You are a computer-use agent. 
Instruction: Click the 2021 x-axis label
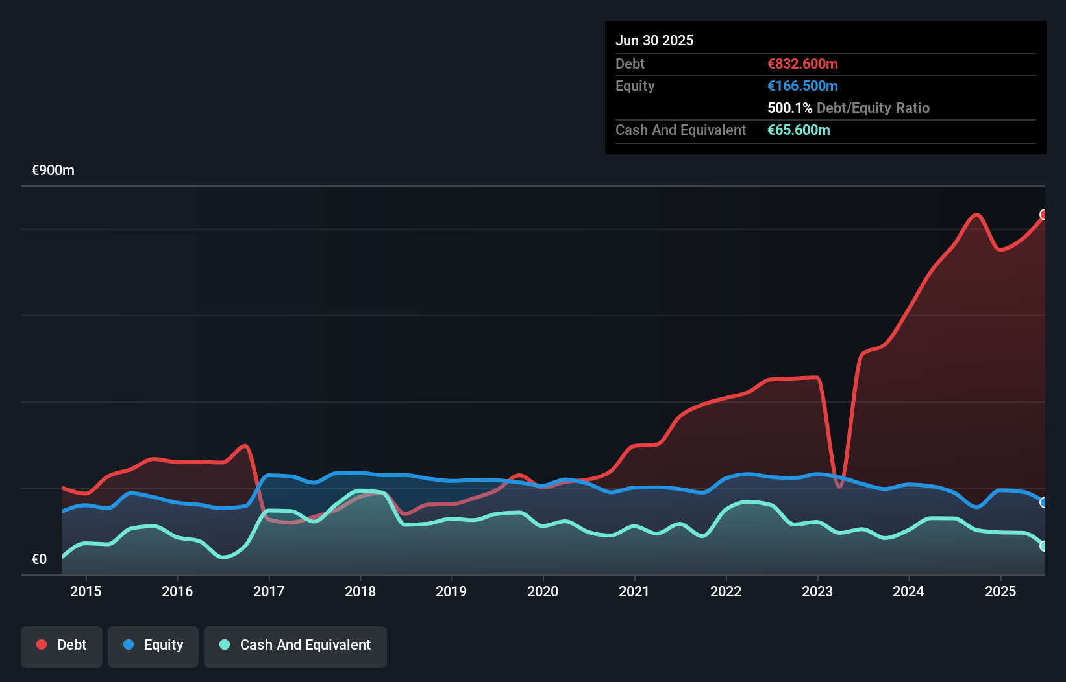tap(634, 591)
